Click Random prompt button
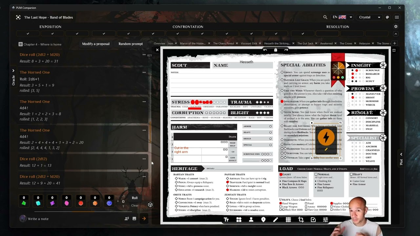The width and height of the screenshot is (420, 236). [x=131, y=44]
